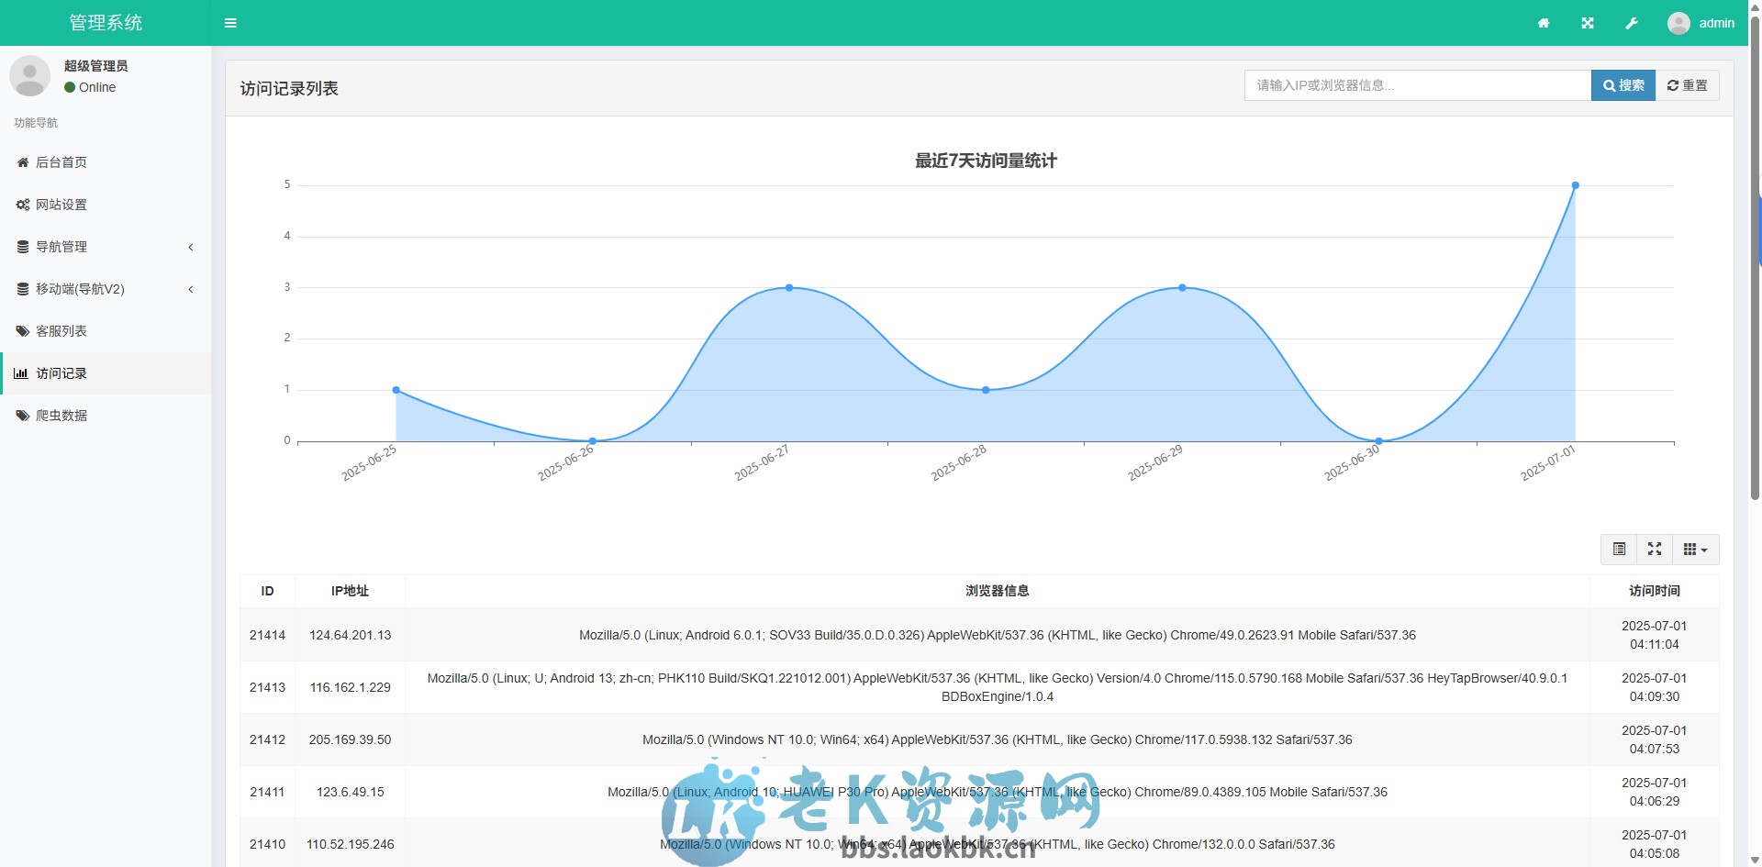1762x867 pixels.
Task: Open the home icon in the top navbar
Action: [1544, 22]
